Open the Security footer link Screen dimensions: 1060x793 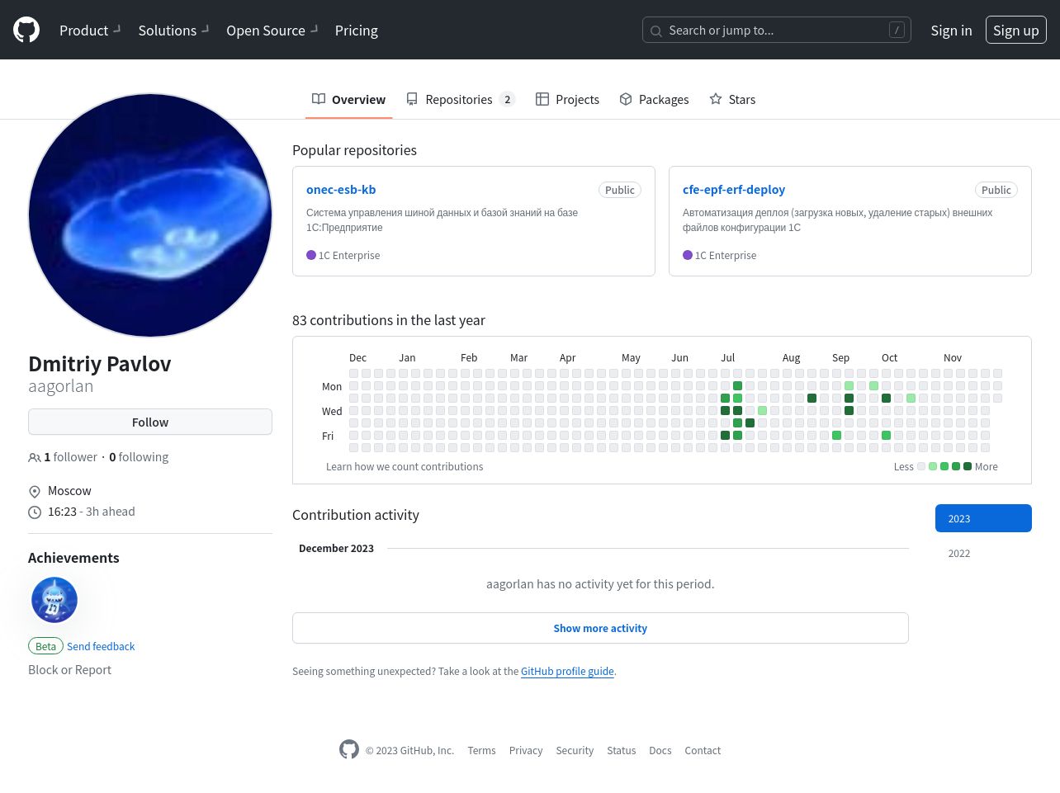click(575, 751)
